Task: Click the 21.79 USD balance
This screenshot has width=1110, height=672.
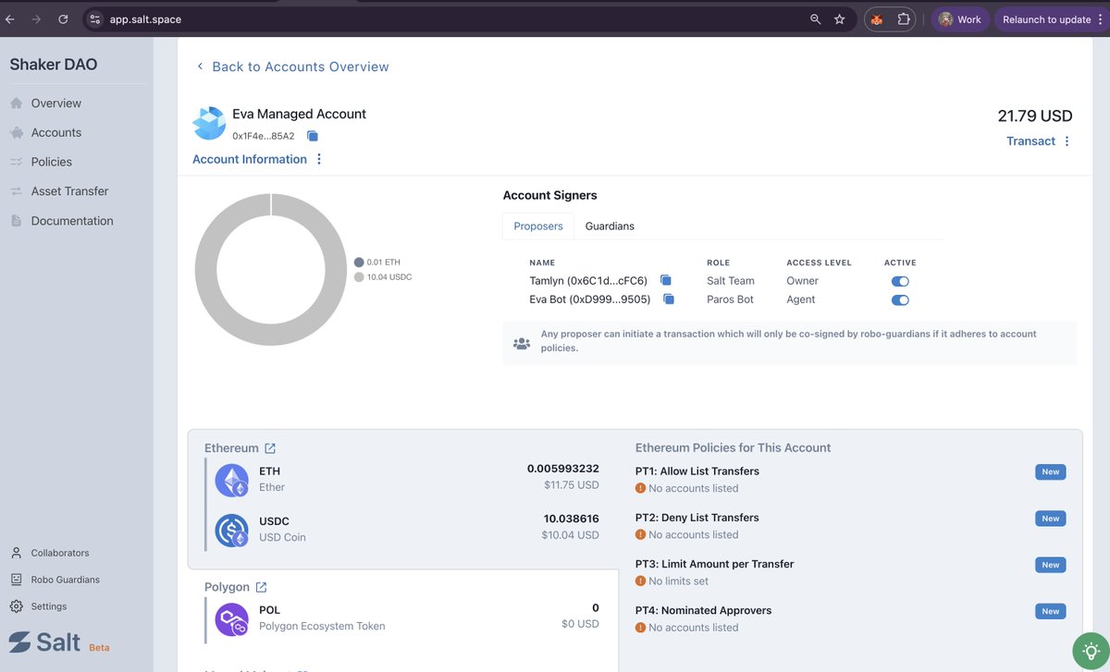Action: click(x=1035, y=116)
